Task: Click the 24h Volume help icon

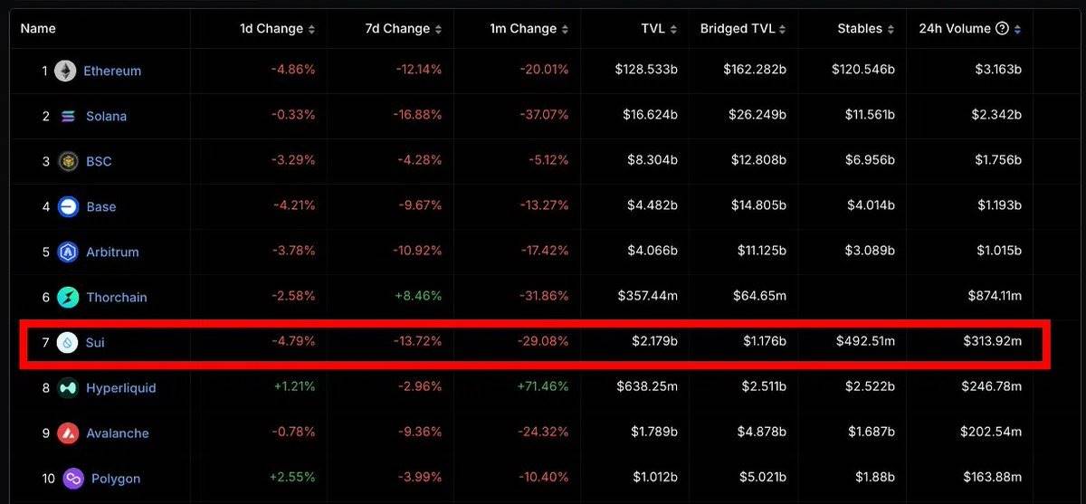Action: [x=1002, y=28]
